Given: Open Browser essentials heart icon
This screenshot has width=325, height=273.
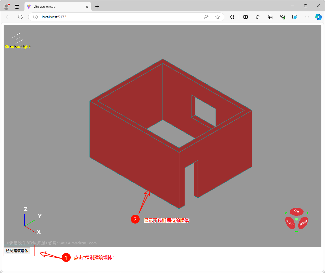Looking at the screenshot, I should tap(282, 17).
